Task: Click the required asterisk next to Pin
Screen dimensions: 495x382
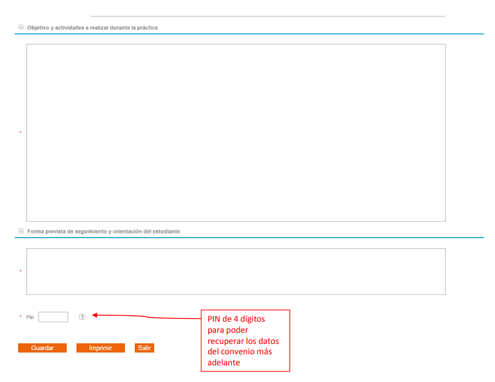Action: 20,317
